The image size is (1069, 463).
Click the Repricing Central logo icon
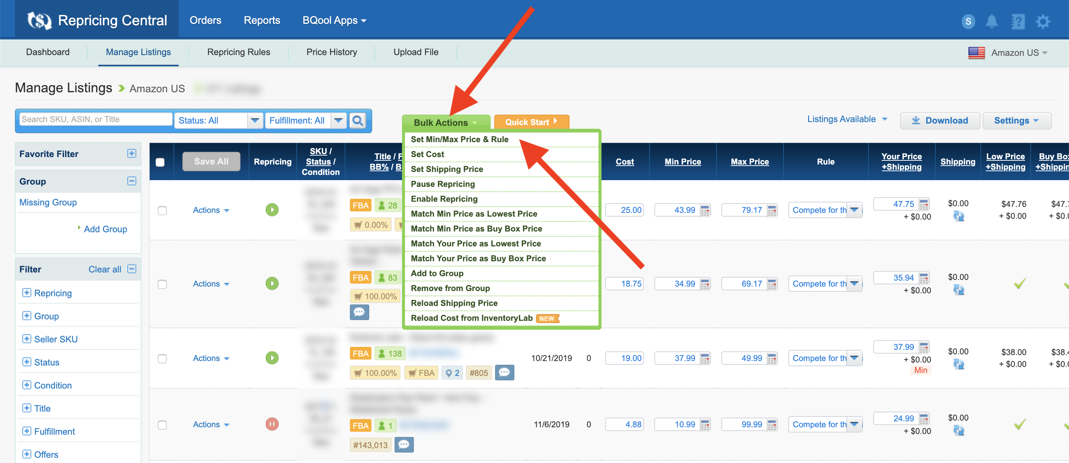pos(39,20)
